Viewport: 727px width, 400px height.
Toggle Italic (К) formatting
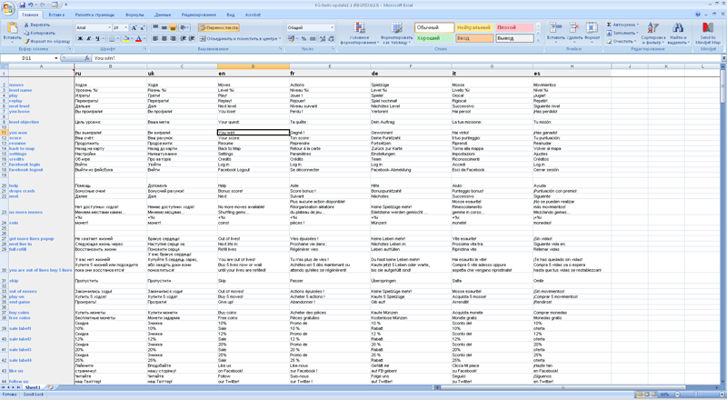[88, 39]
